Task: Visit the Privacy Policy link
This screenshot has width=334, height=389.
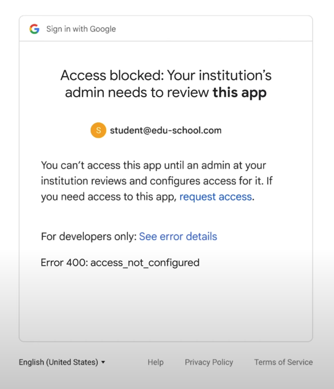Action: [x=209, y=362]
